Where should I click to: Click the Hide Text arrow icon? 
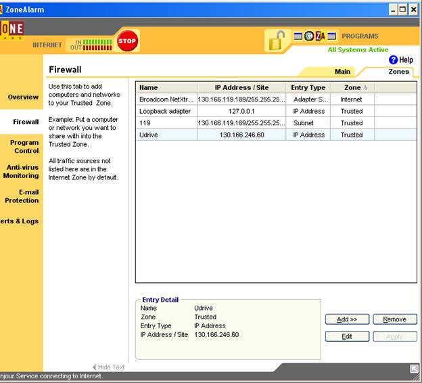pos(95,367)
